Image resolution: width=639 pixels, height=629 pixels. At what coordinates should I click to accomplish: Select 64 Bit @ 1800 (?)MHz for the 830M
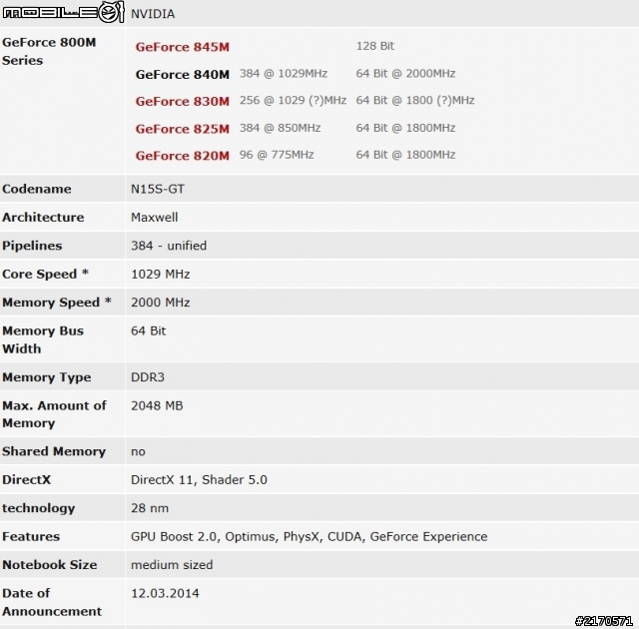tap(415, 100)
